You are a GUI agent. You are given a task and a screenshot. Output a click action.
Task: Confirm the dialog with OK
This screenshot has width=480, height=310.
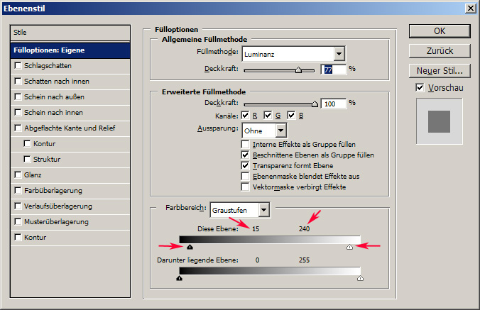[440, 31]
